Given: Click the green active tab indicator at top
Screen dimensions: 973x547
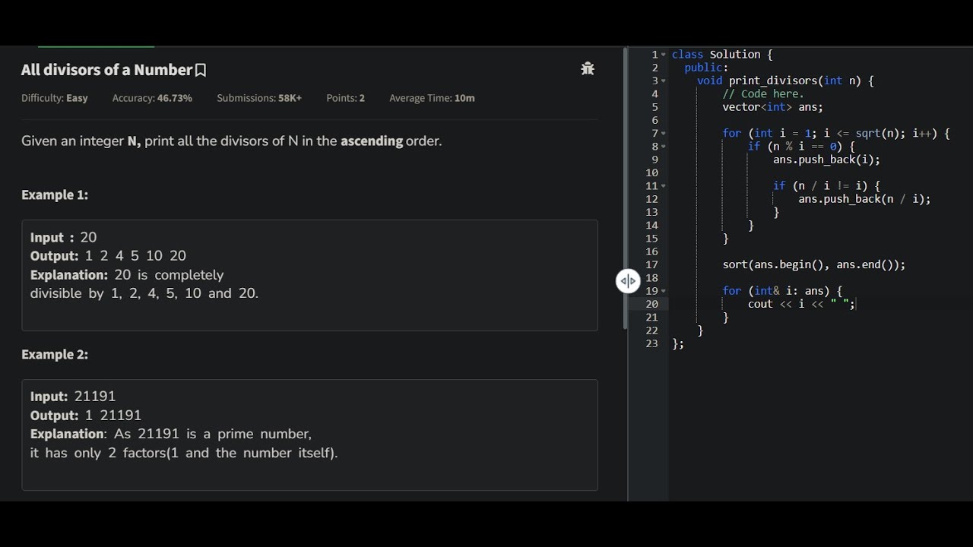Looking at the screenshot, I should pyautogui.click(x=96, y=47).
